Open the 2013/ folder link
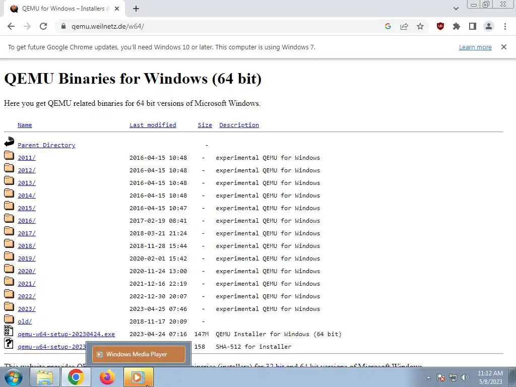Viewport: 516px width, 387px height. pyautogui.click(x=27, y=183)
